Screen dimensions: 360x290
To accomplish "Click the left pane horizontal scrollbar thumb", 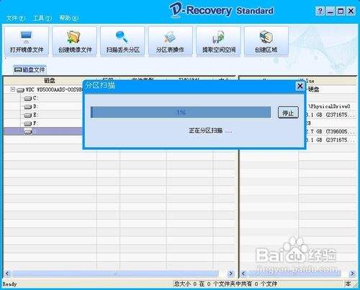I will point(115,273).
